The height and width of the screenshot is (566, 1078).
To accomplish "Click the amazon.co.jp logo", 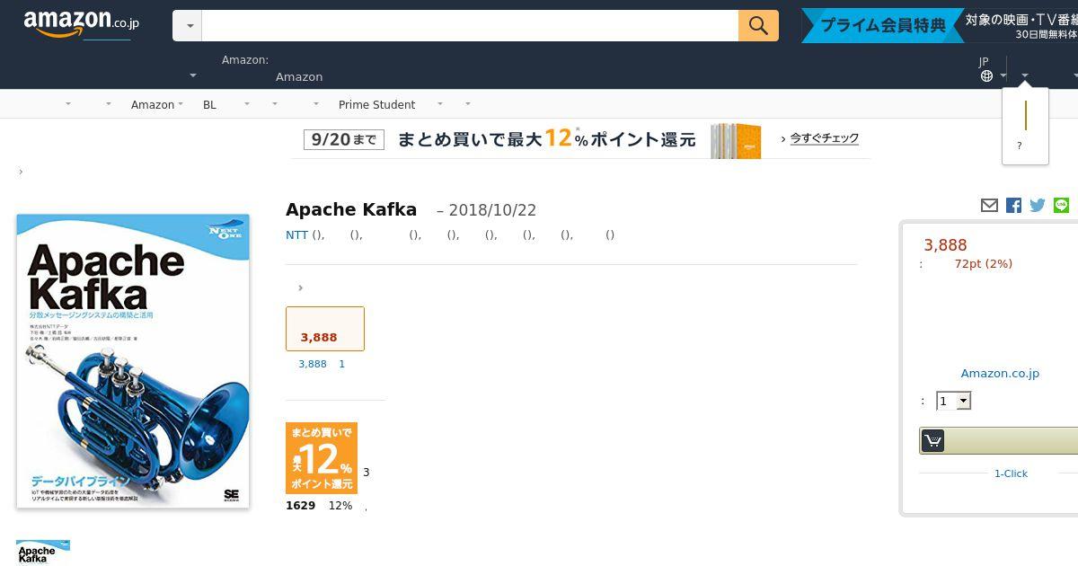I will click(82, 24).
